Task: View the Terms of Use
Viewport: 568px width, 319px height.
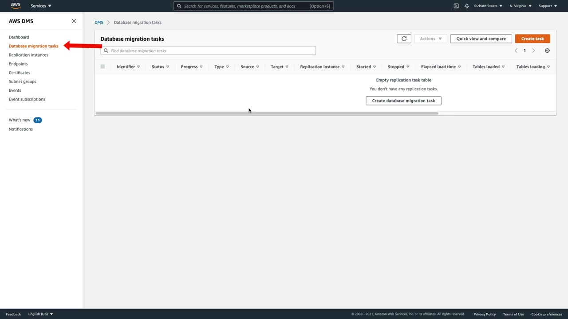Action: (x=513, y=314)
